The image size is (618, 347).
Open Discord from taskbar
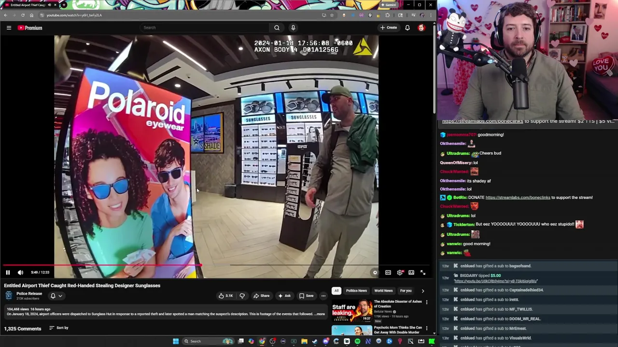tap(325, 341)
